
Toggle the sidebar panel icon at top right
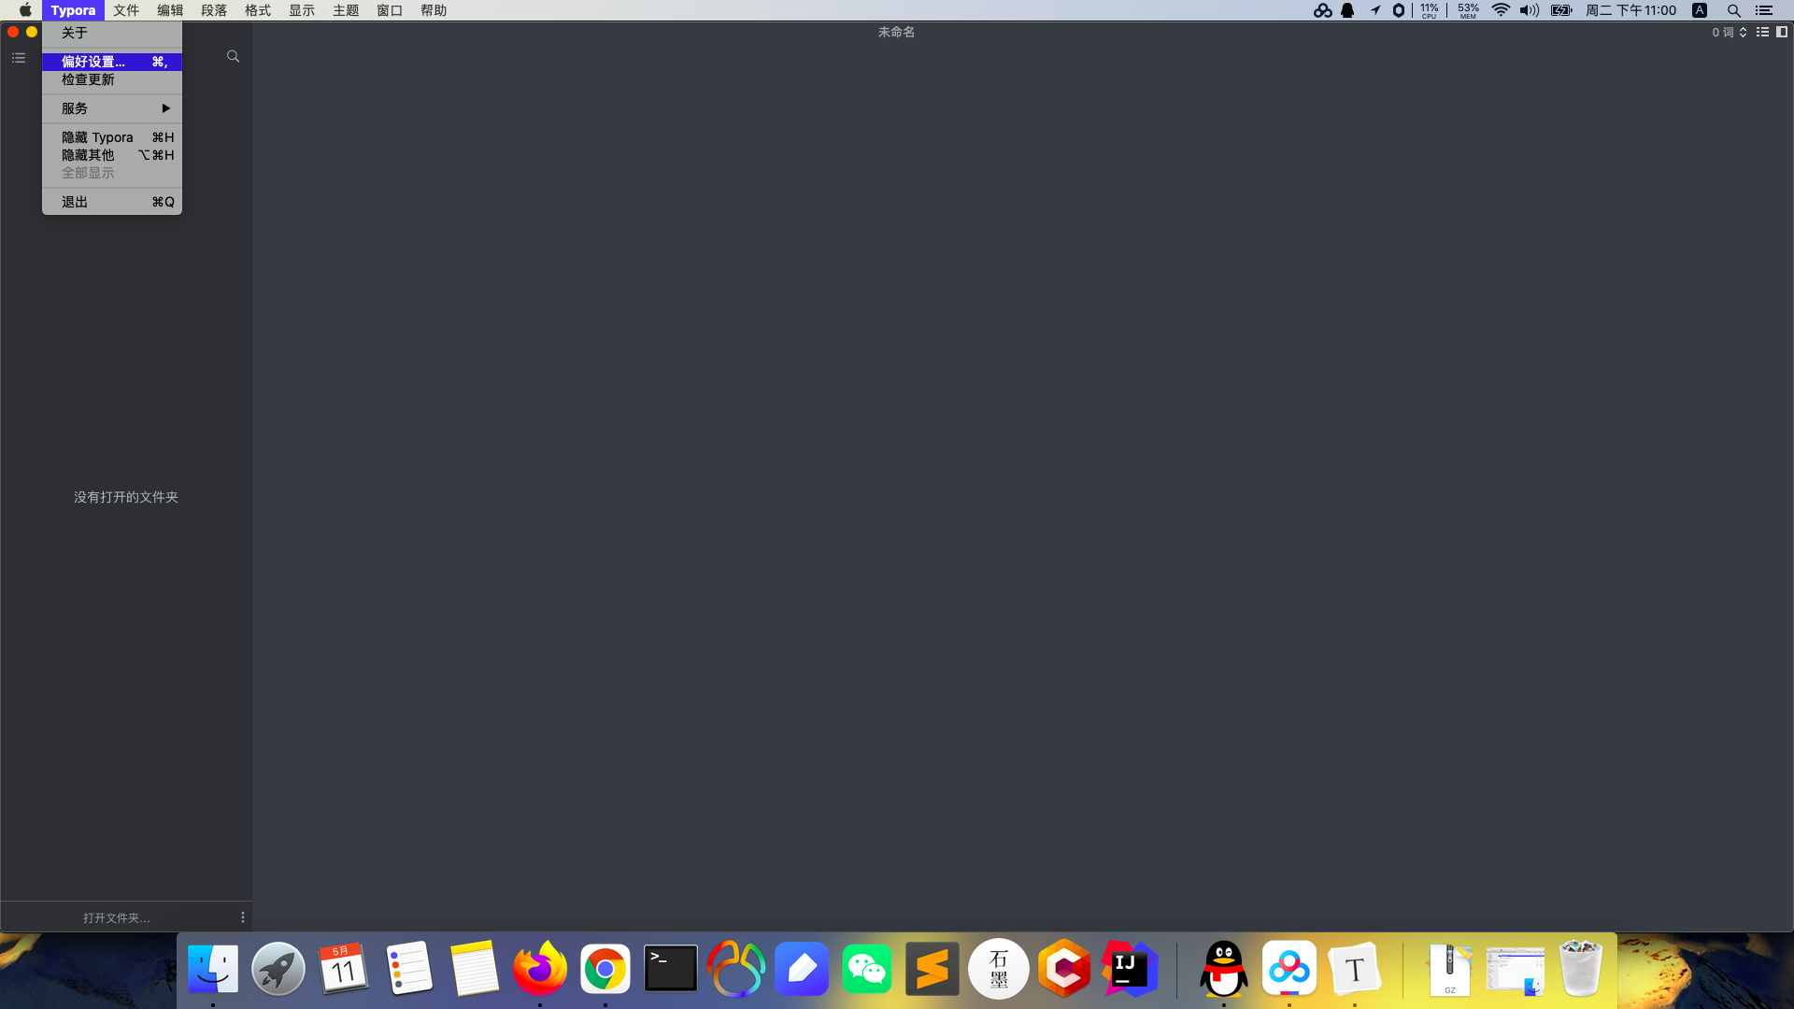[1782, 32]
